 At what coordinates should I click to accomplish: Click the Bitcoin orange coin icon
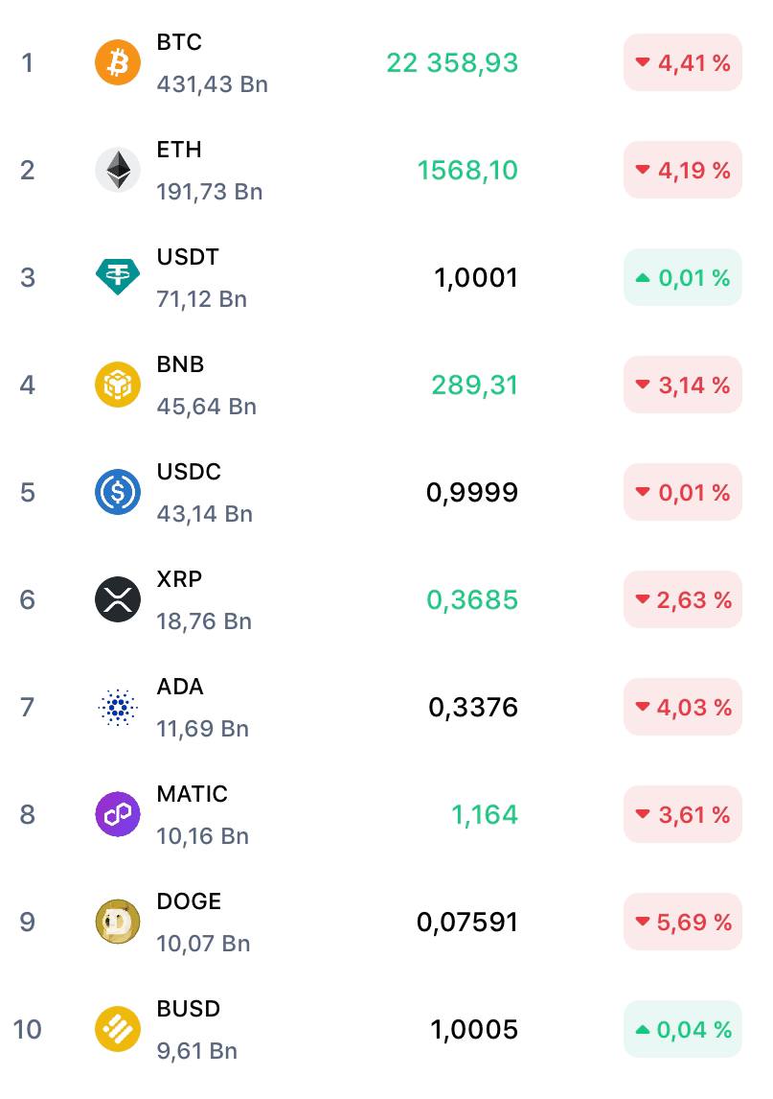point(118,63)
